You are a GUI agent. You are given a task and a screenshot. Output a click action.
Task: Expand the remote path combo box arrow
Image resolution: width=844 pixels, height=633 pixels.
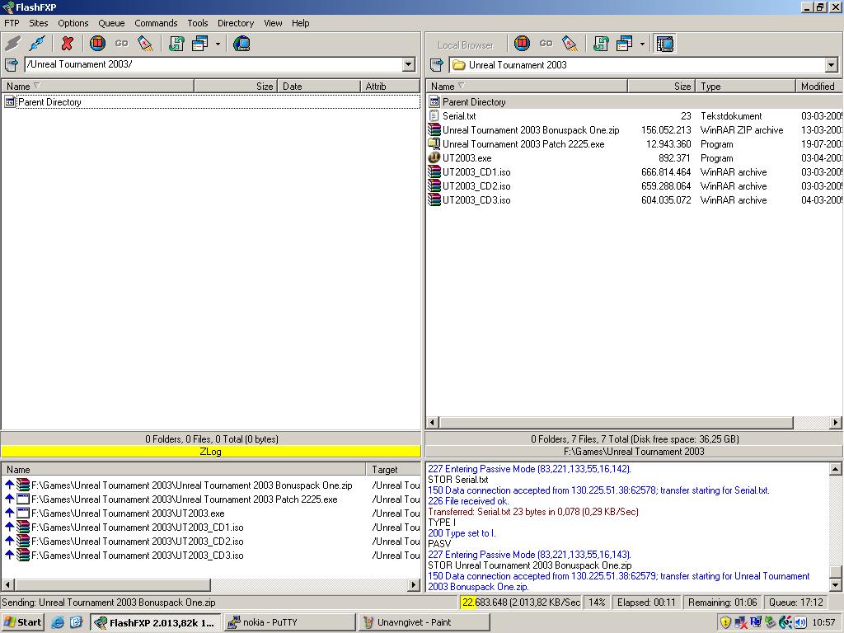[409, 64]
